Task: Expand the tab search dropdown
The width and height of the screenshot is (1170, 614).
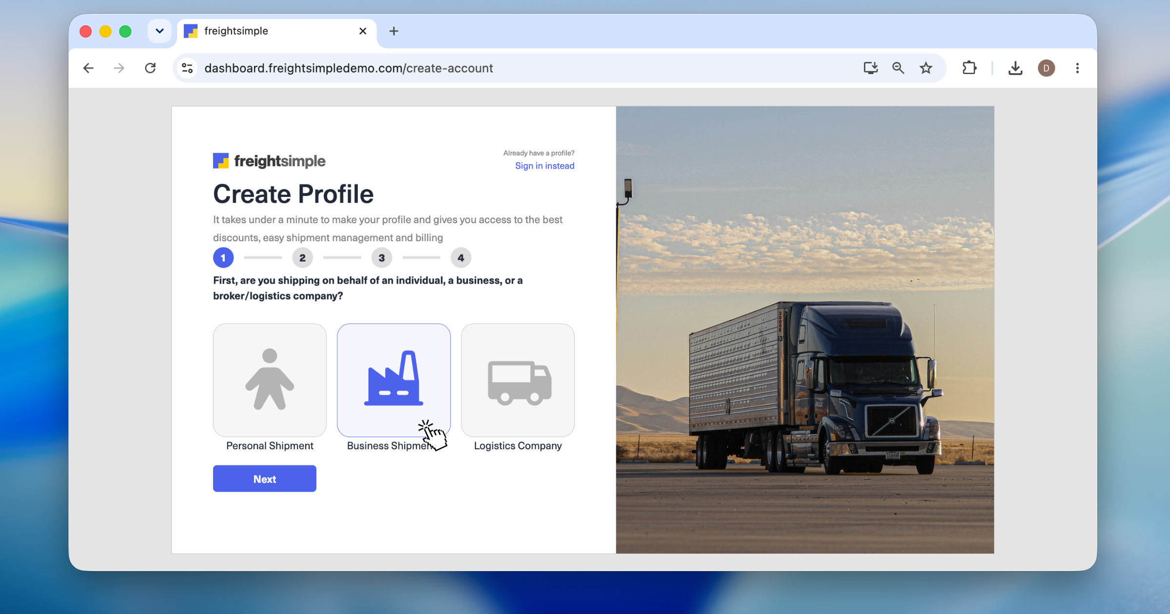Action: coord(159,31)
